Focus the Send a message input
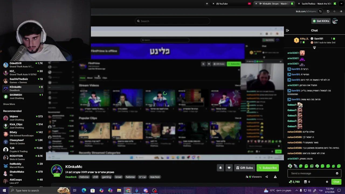The image size is (345, 194). (314, 173)
